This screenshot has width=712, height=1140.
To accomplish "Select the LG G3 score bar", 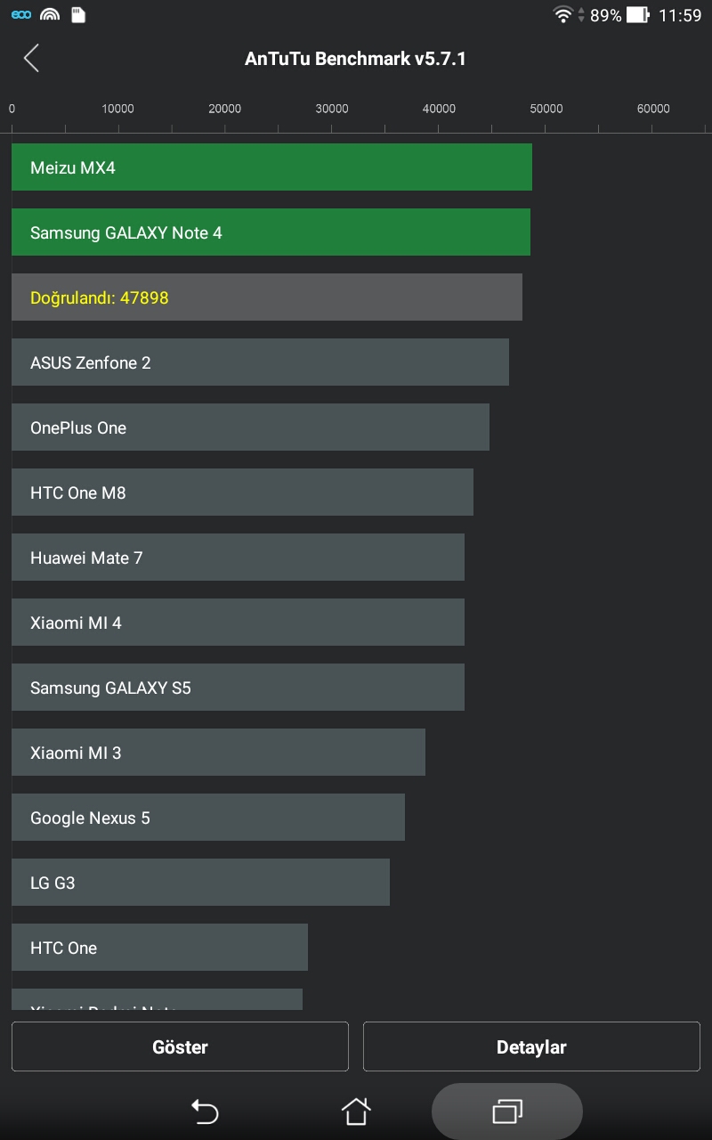I will pos(200,883).
